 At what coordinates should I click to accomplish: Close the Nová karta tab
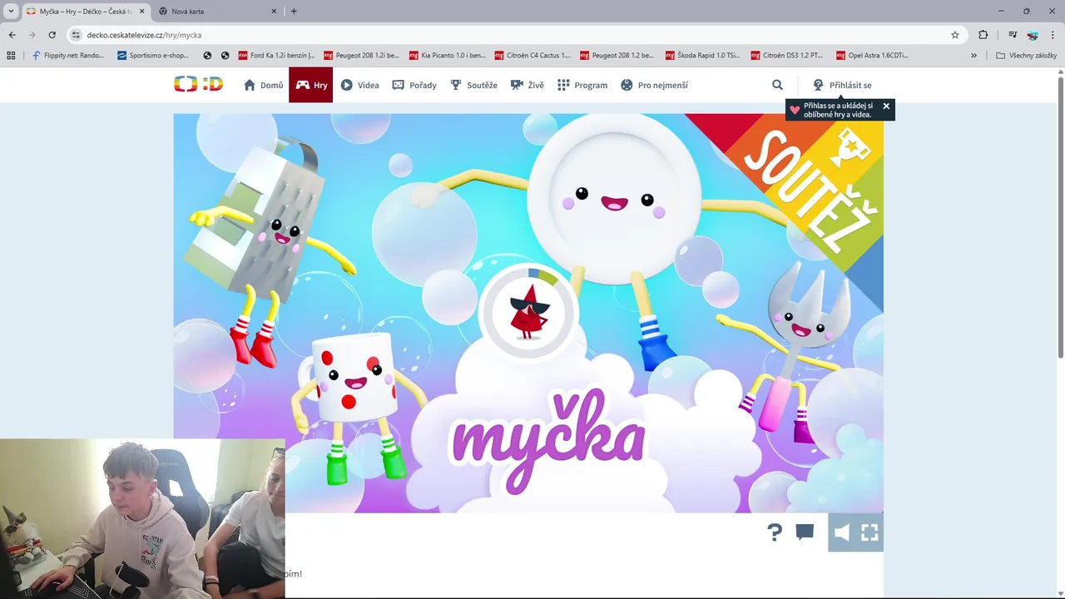click(x=274, y=12)
